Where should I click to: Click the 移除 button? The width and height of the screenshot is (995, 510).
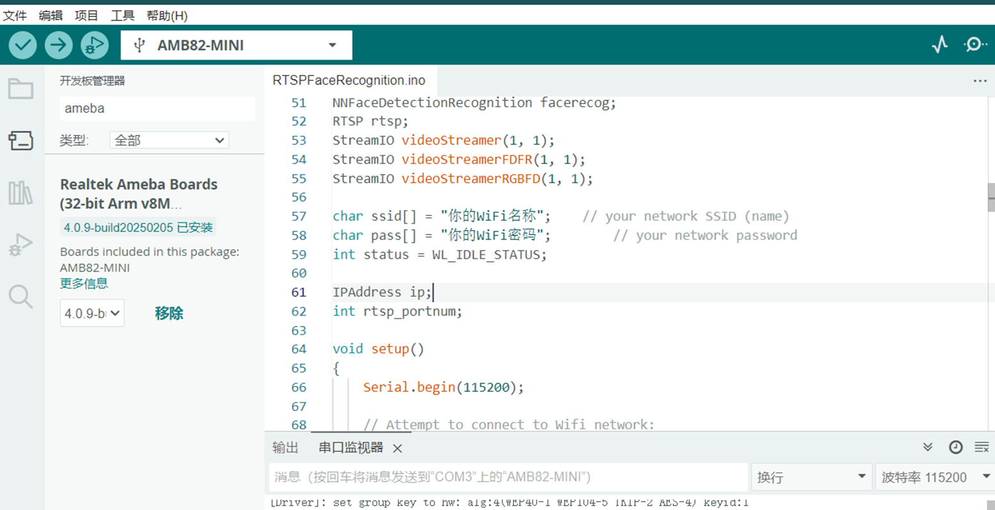169,313
